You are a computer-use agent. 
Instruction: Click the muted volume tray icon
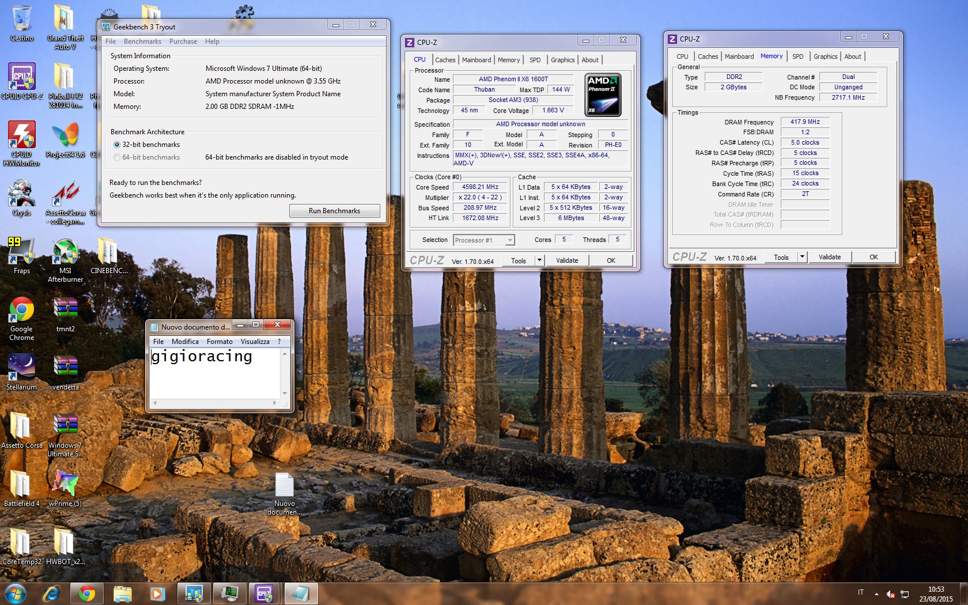pyautogui.click(x=891, y=594)
